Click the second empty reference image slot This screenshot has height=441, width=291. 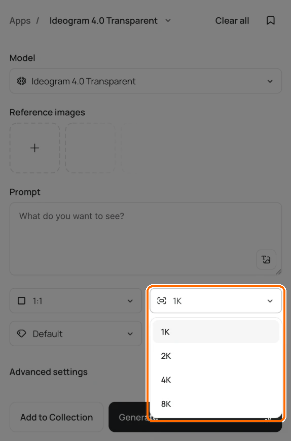pos(90,148)
